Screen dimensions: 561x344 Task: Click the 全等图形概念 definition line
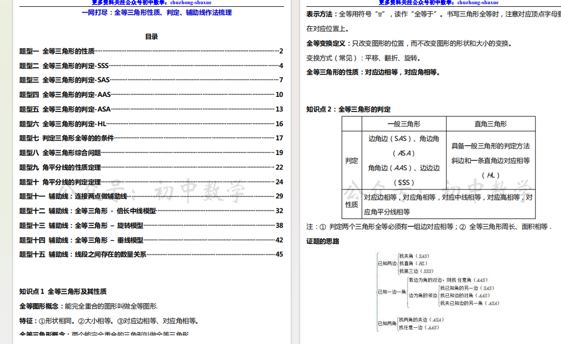point(89,306)
